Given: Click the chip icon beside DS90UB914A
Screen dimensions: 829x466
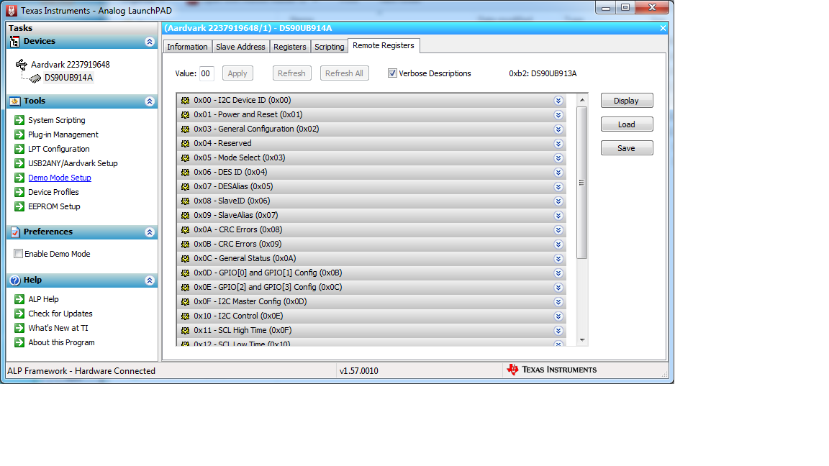Looking at the screenshot, I should pyautogui.click(x=35, y=78).
